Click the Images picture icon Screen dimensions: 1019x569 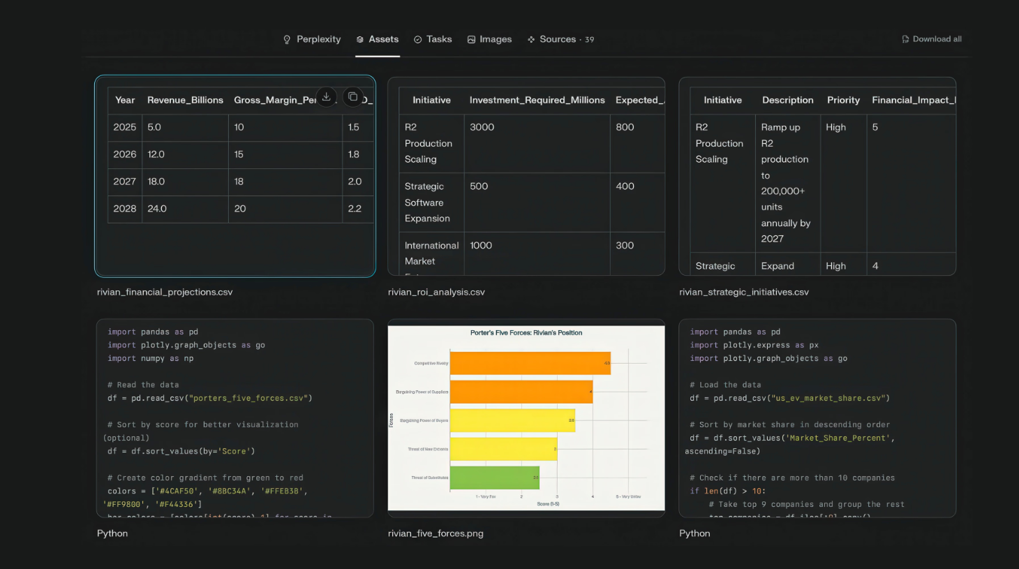tap(472, 40)
